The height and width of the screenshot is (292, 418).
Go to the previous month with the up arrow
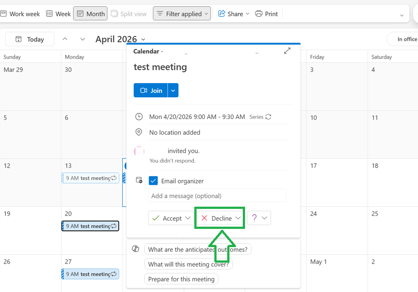[65, 39]
